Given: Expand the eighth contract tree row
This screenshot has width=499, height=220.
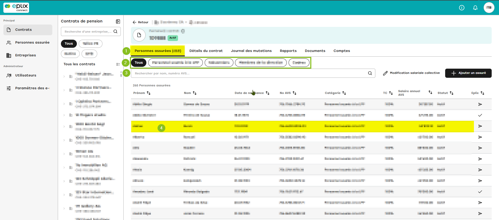Looking at the screenshot, I should [64, 168].
